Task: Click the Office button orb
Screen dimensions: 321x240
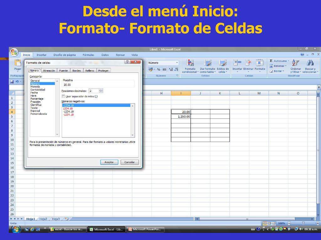Action: click(14, 52)
